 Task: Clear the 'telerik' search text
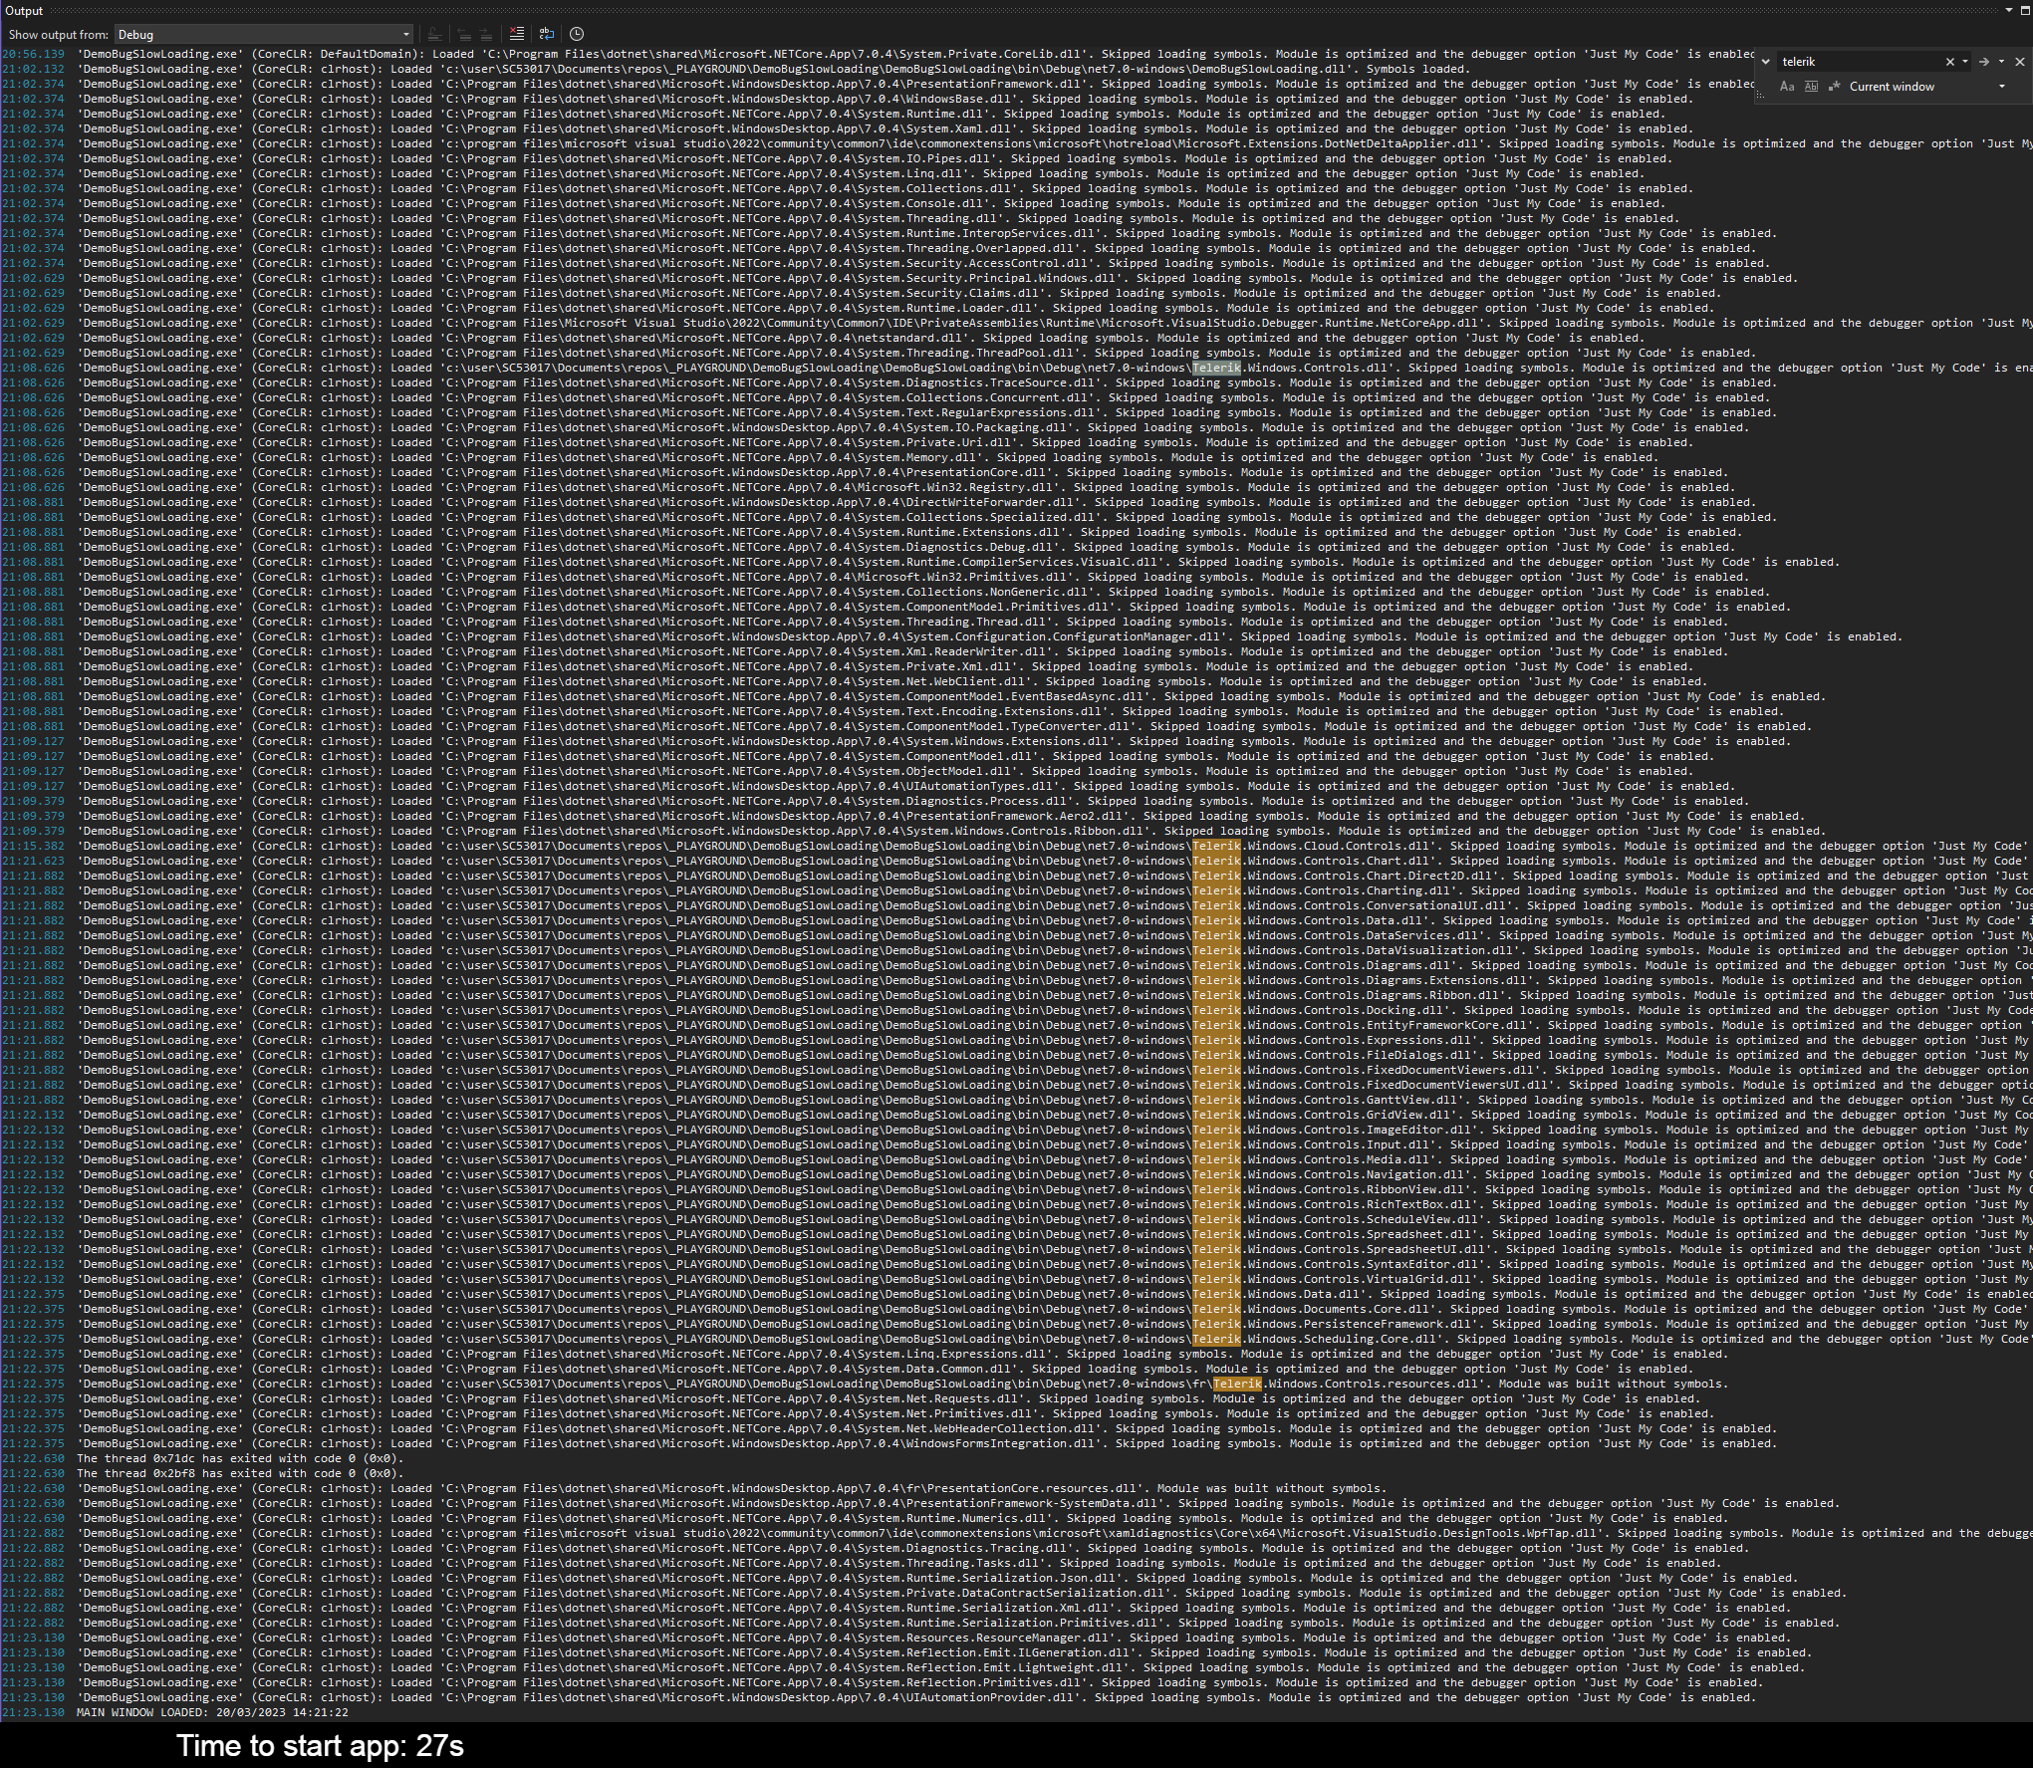pos(1949,62)
